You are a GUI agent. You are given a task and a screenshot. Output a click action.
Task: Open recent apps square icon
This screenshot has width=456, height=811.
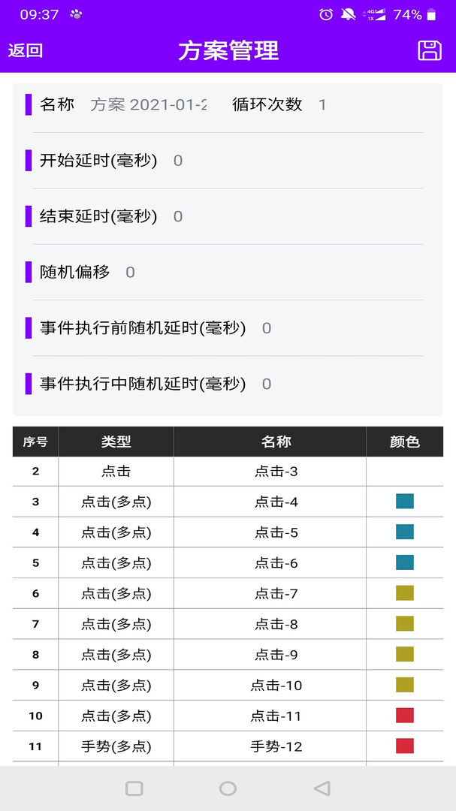pos(134,788)
